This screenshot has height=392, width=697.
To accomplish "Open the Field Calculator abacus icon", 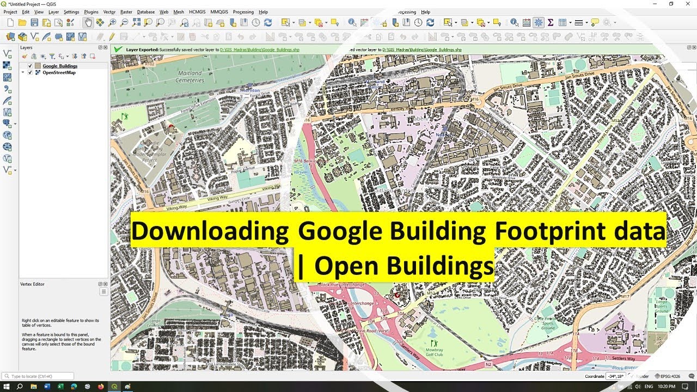I will (527, 22).
